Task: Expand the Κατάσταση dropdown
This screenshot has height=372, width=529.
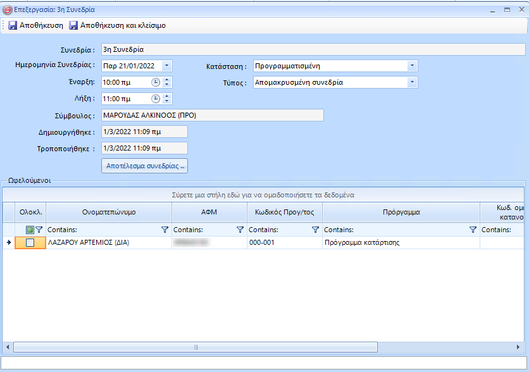Action: click(x=412, y=66)
